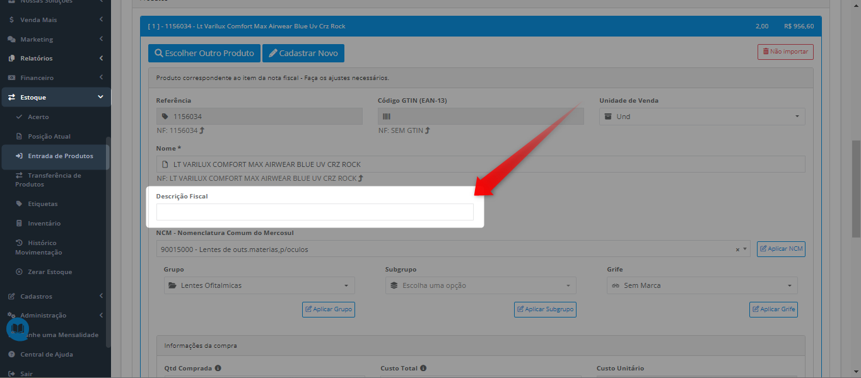Open Unidade de Venda dropdown
Screen dimensions: 861x378
(x=702, y=117)
